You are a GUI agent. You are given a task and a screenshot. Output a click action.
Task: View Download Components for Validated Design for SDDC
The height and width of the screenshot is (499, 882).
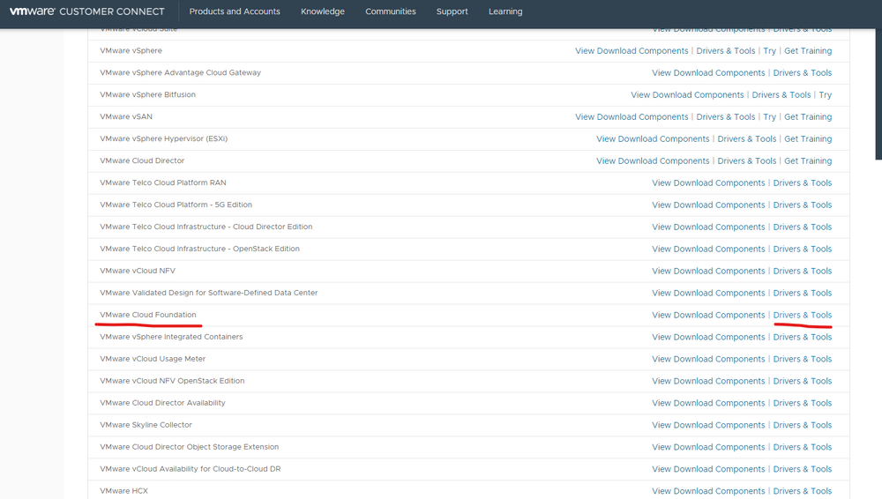[708, 293]
